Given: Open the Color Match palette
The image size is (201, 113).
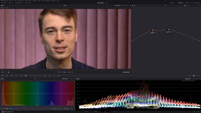Looking at the screenshot, I should pyautogui.click(x=7, y=76).
